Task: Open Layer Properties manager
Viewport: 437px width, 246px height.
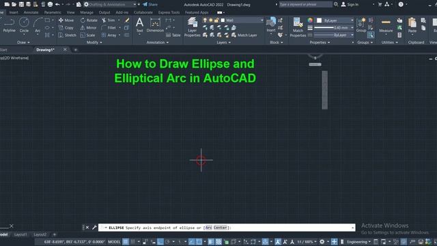Action: point(192,27)
